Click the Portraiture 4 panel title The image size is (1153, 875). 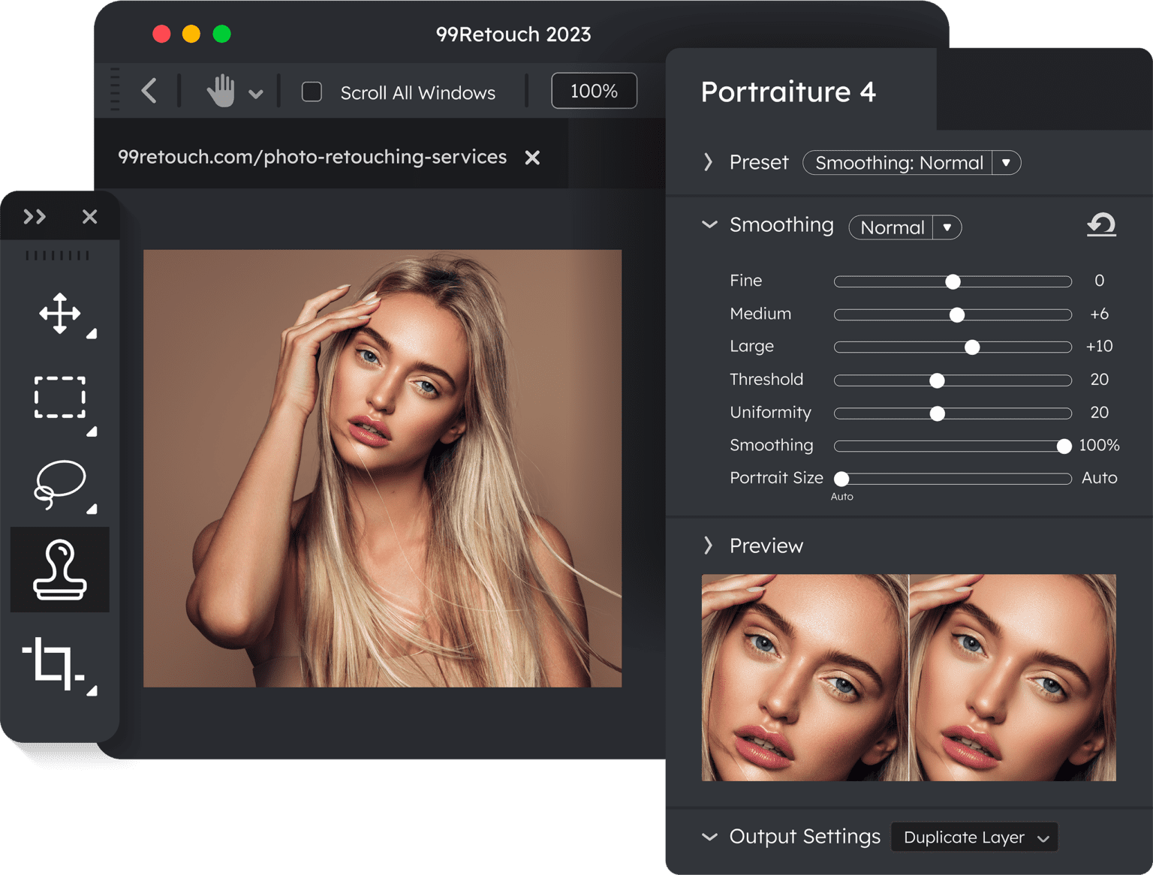788,92
